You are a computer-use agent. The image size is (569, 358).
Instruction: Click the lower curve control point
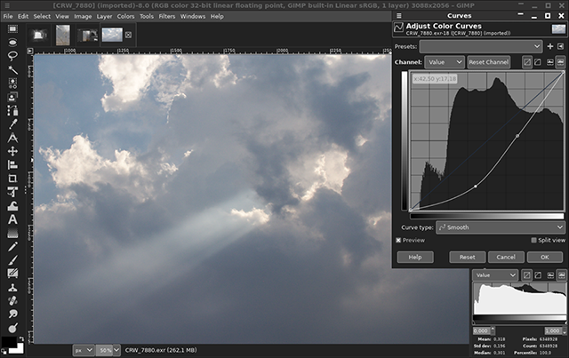[476, 187]
